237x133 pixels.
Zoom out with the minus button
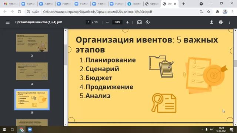[107, 22]
